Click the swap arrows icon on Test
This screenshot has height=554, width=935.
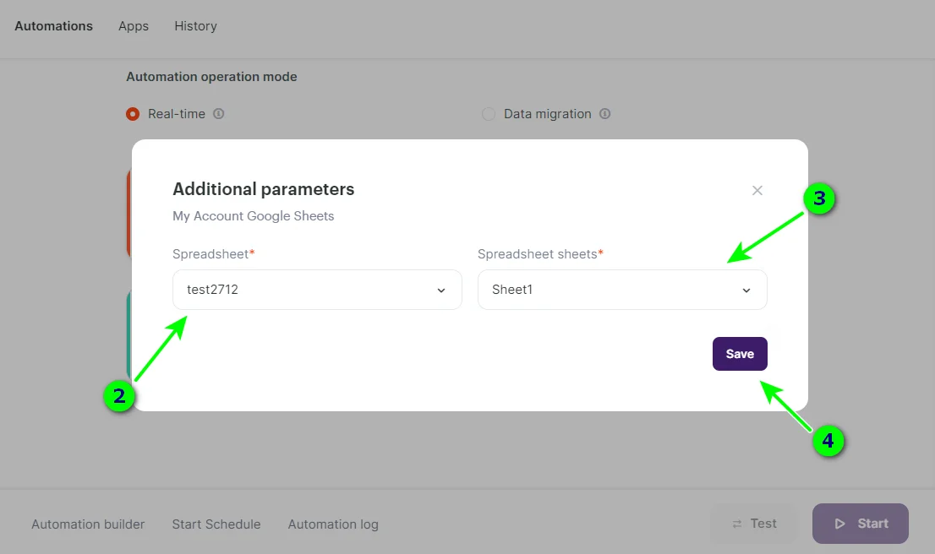(x=737, y=524)
